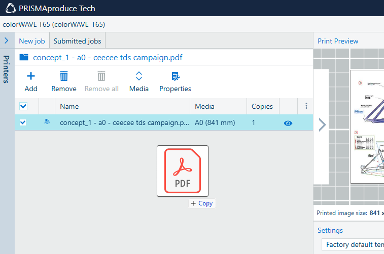Toggle the eye preview icon for concept_1

click(x=288, y=123)
